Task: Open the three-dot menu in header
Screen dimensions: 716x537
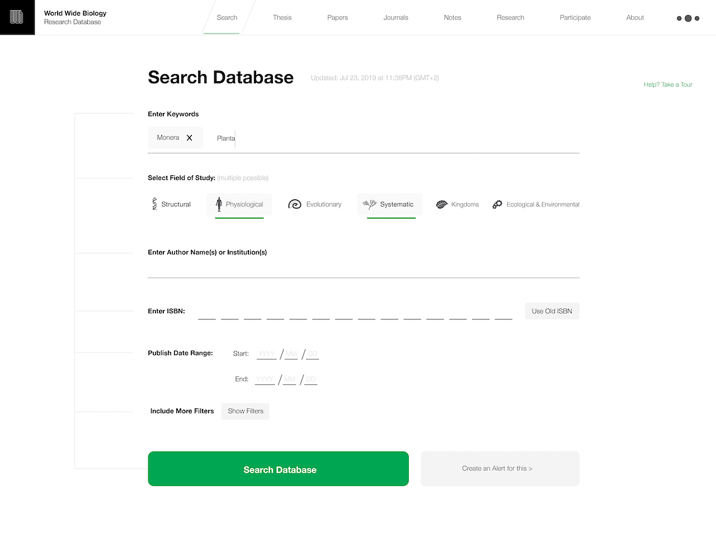Action: tap(688, 18)
